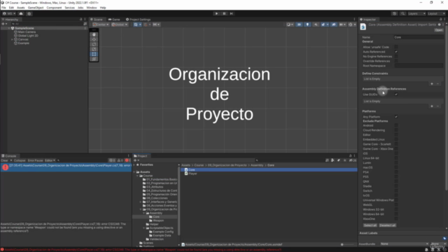Enable No Engine References checkbox

pyautogui.click(x=396, y=56)
